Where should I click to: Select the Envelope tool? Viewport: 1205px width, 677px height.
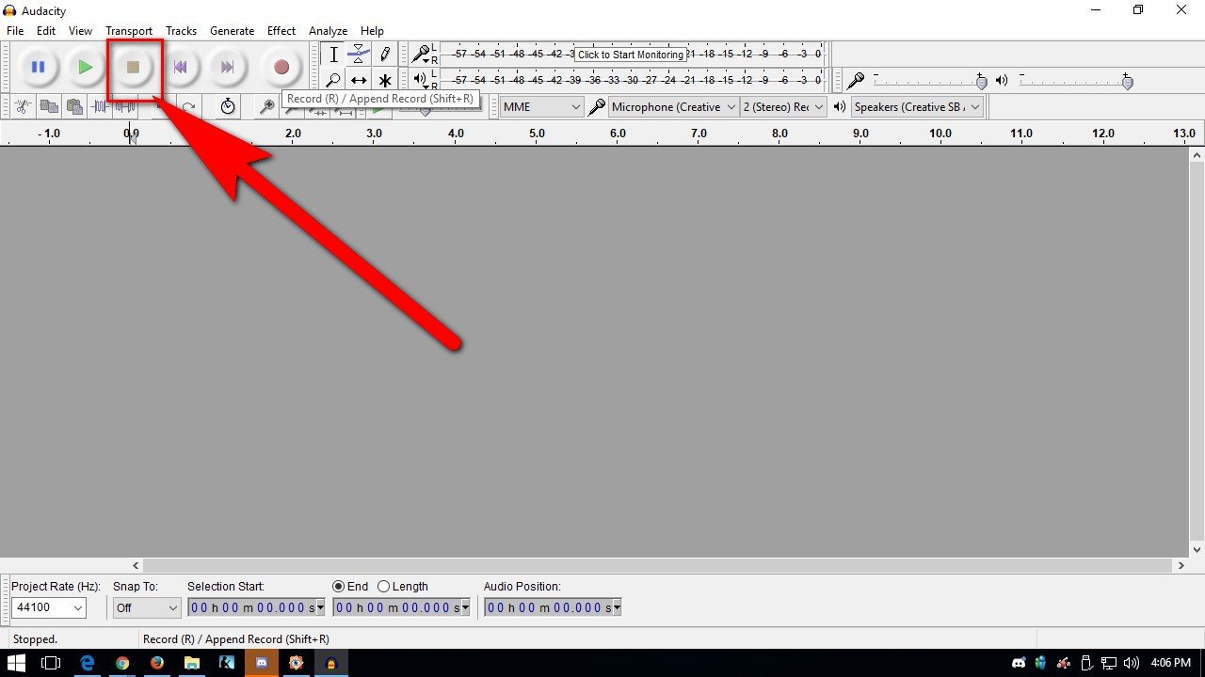click(x=359, y=55)
